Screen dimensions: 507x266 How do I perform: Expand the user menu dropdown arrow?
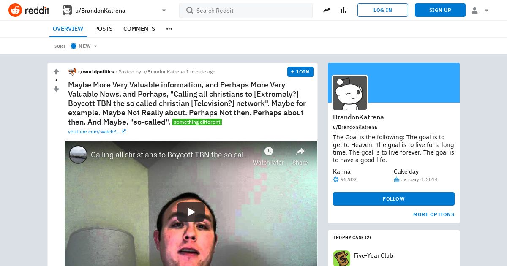487,11
